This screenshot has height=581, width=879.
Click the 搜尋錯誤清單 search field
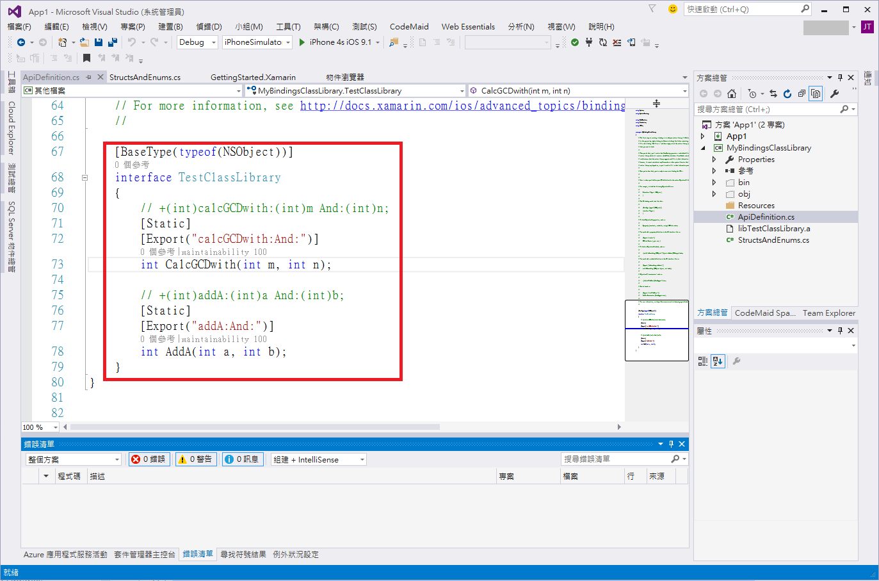pyautogui.click(x=624, y=459)
